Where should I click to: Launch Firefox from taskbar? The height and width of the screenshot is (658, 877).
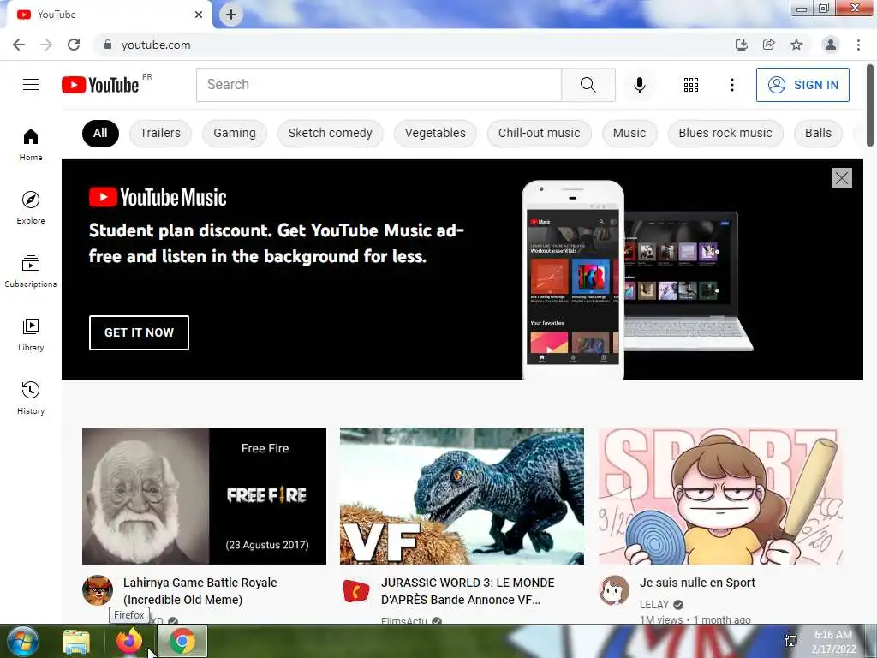click(129, 641)
